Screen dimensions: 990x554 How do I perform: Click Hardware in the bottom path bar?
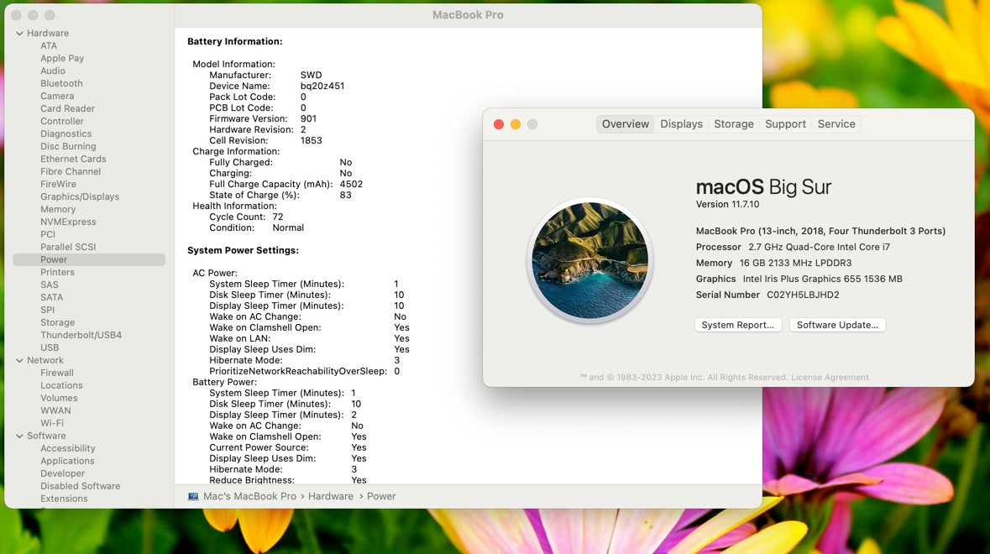330,496
